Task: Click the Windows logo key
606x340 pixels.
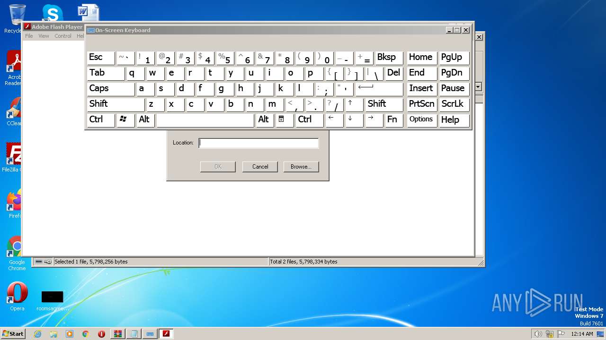Action: pyautogui.click(x=126, y=120)
